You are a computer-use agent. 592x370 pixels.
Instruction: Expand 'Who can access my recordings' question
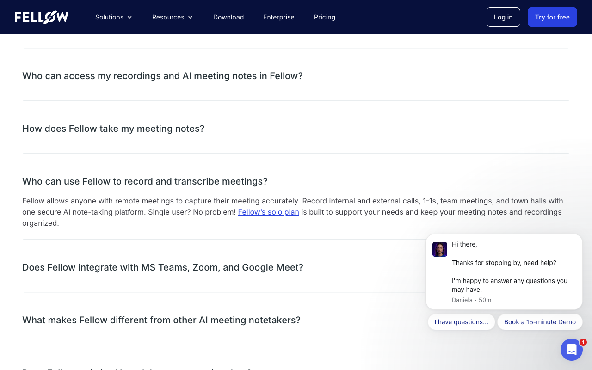[162, 76]
